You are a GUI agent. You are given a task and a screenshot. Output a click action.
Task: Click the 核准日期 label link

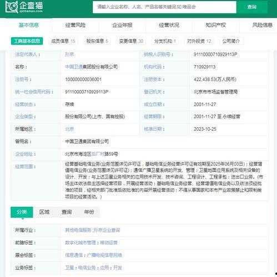pyautogui.click(x=153, y=129)
